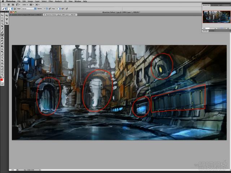Expand the status bar info arrow
Viewport: 231px width, 173px height.
[x=40, y=170]
